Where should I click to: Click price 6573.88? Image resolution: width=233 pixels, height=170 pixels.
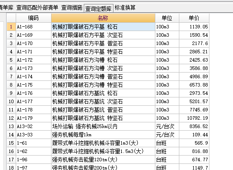click(x=194, y=85)
